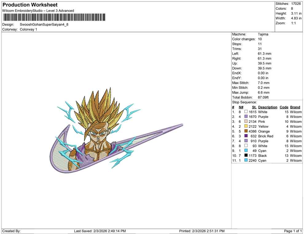Select the Black color swatch in stop 10

pyautogui.click(x=246, y=155)
